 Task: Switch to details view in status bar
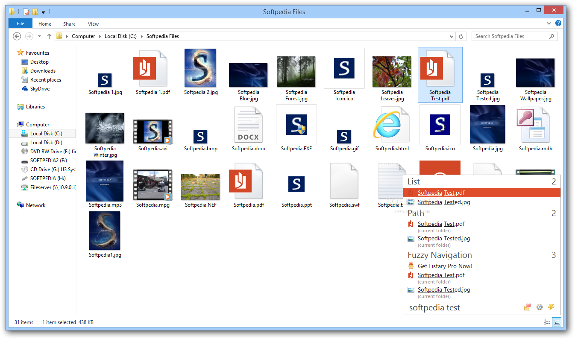pyautogui.click(x=547, y=322)
